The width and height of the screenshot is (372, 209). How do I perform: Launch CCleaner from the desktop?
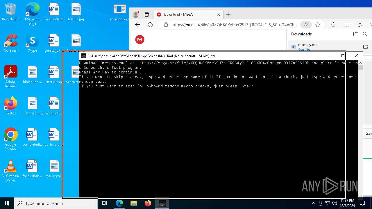click(x=11, y=43)
